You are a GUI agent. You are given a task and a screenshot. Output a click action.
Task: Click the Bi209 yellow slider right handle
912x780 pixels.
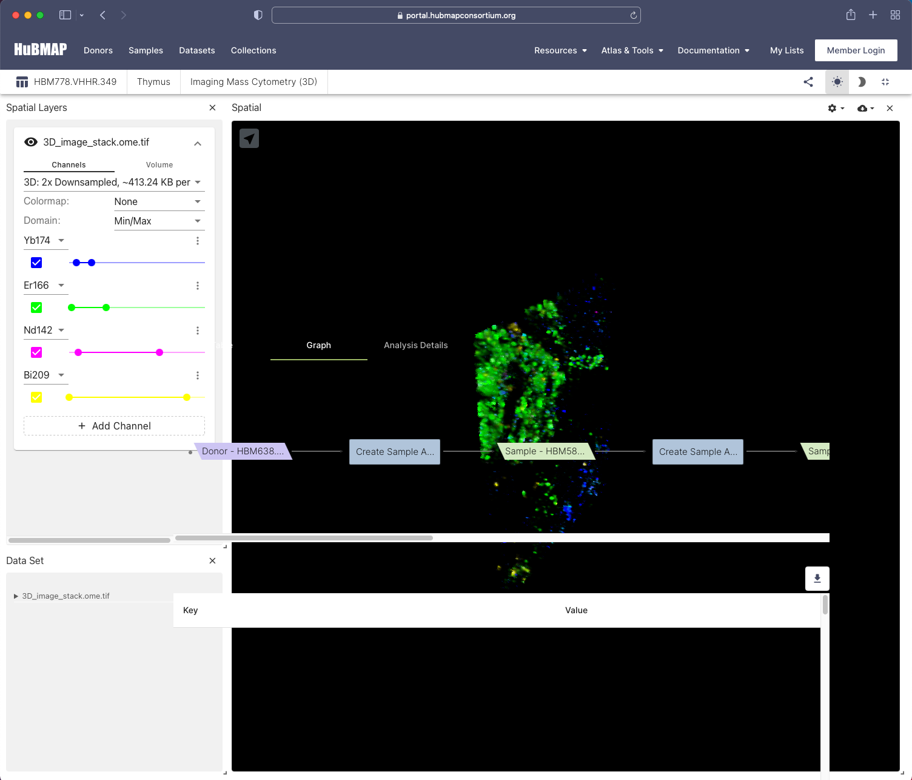pyautogui.click(x=187, y=397)
